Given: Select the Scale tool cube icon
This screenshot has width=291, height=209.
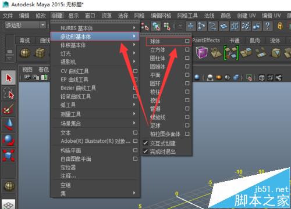Looking at the screenshot, I should (x=9, y=155).
